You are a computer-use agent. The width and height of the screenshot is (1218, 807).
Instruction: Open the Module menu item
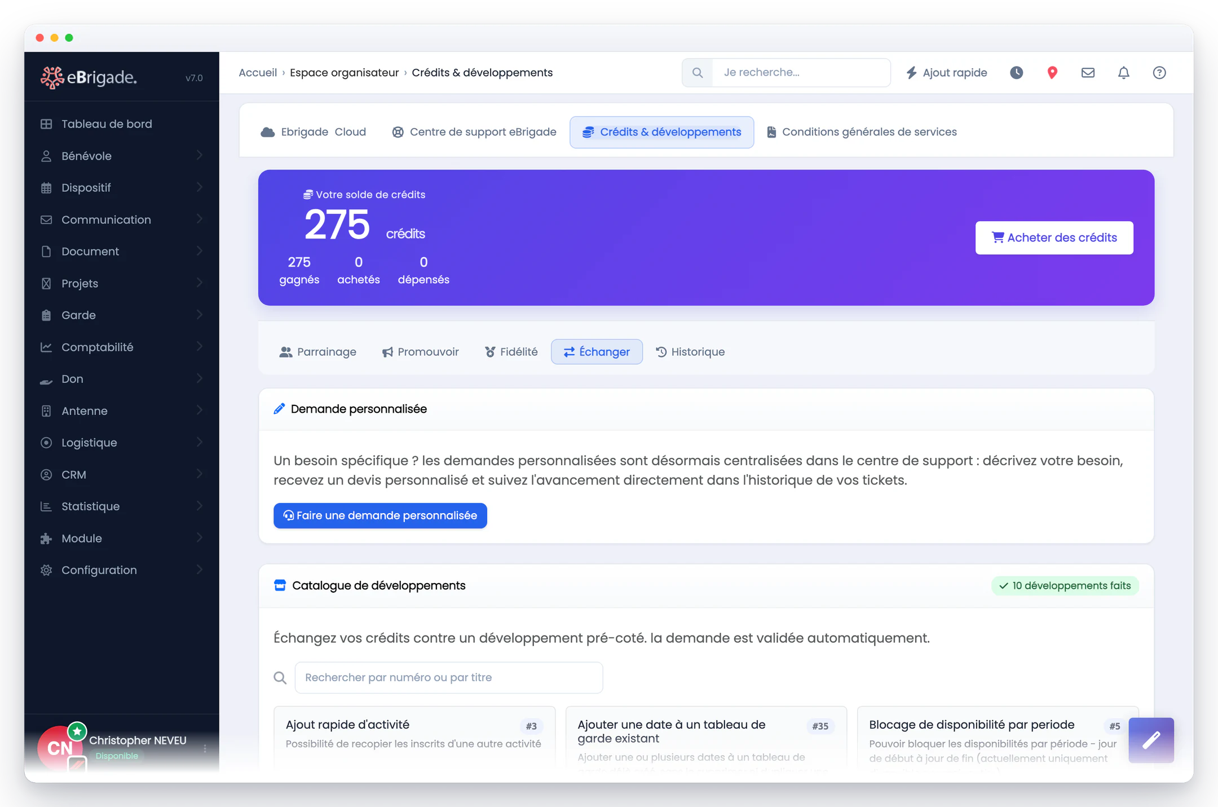(x=121, y=539)
